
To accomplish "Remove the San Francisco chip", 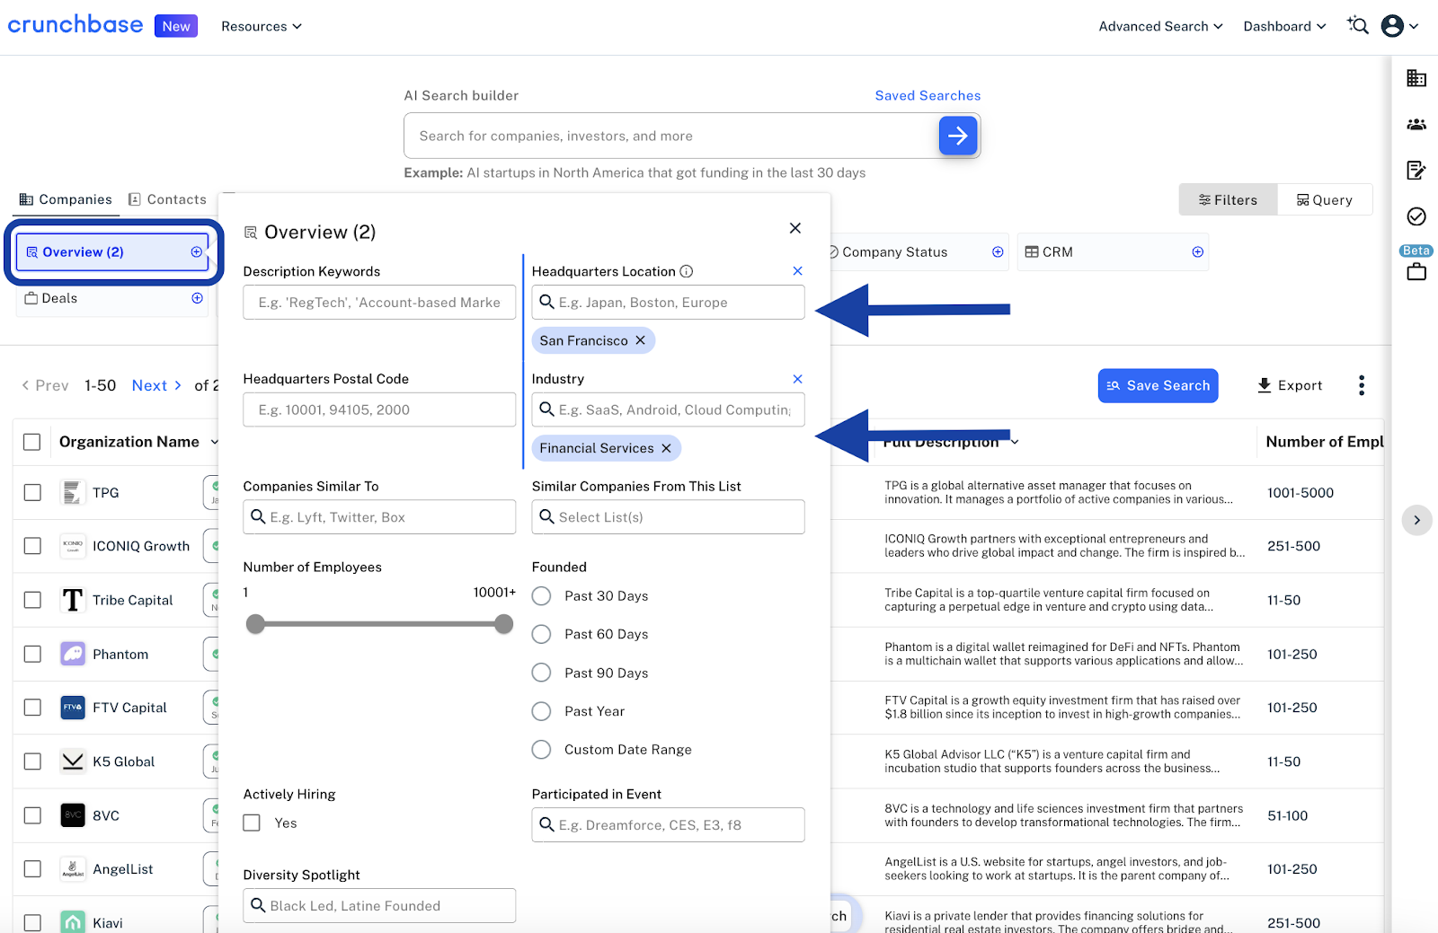I will (641, 340).
